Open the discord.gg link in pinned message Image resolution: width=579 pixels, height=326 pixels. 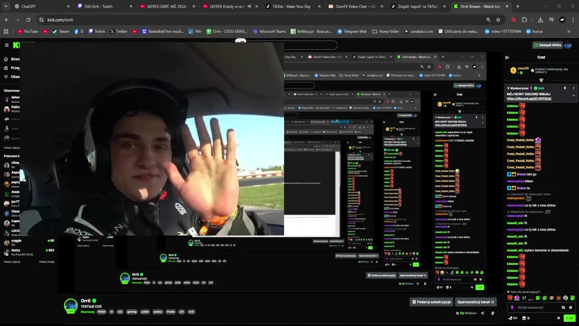point(529,99)
